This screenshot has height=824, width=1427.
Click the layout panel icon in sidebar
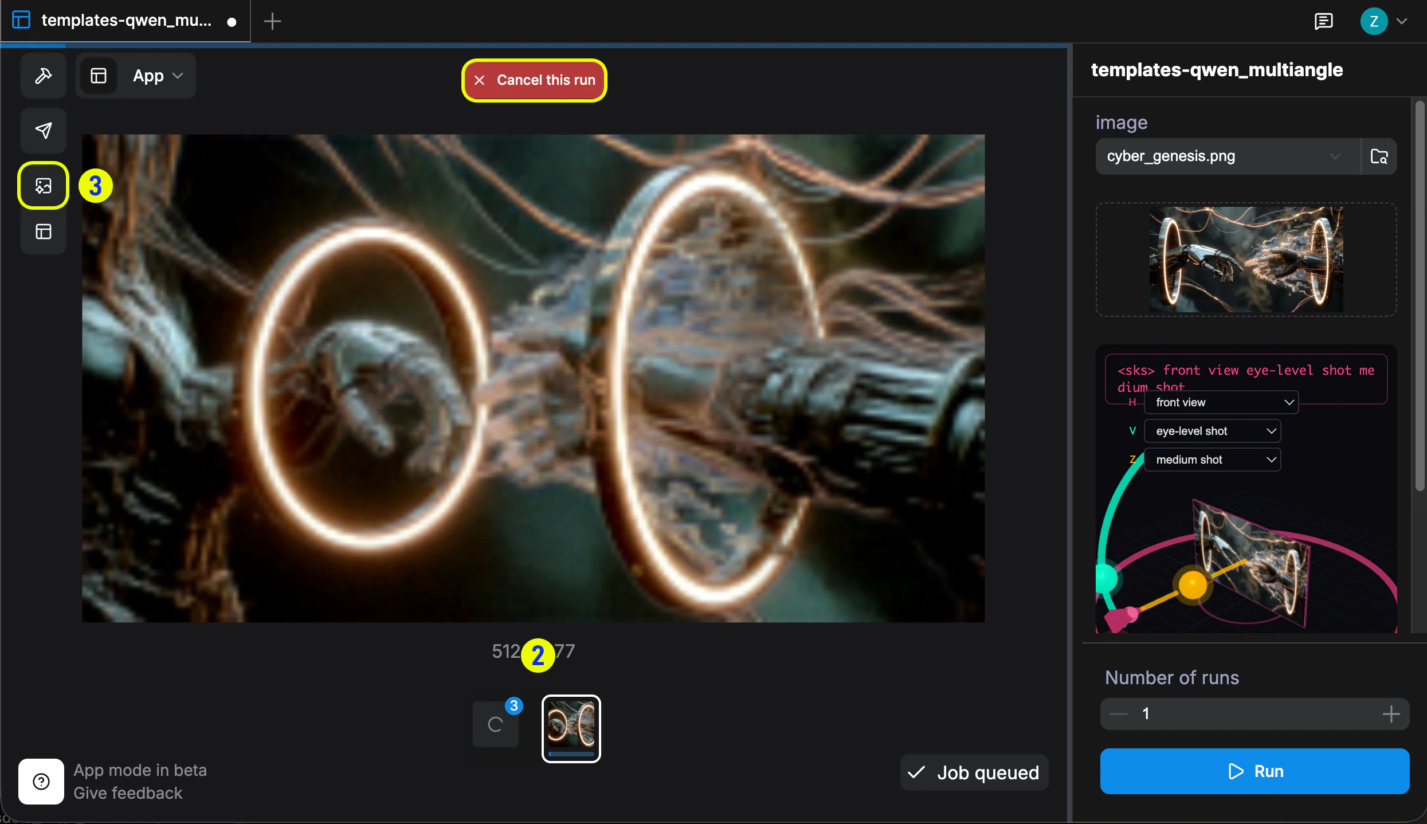44,231
